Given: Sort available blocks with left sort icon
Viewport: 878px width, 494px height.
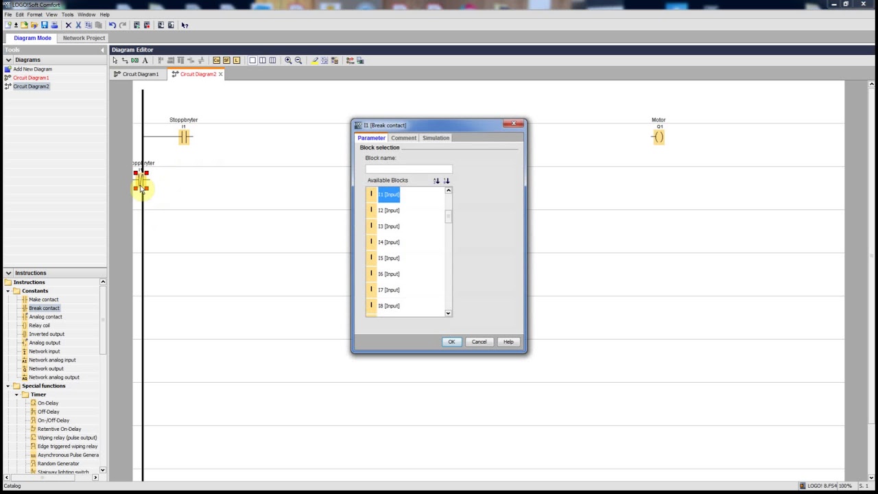Looking at the screenshot, I should tap(436, 180).
